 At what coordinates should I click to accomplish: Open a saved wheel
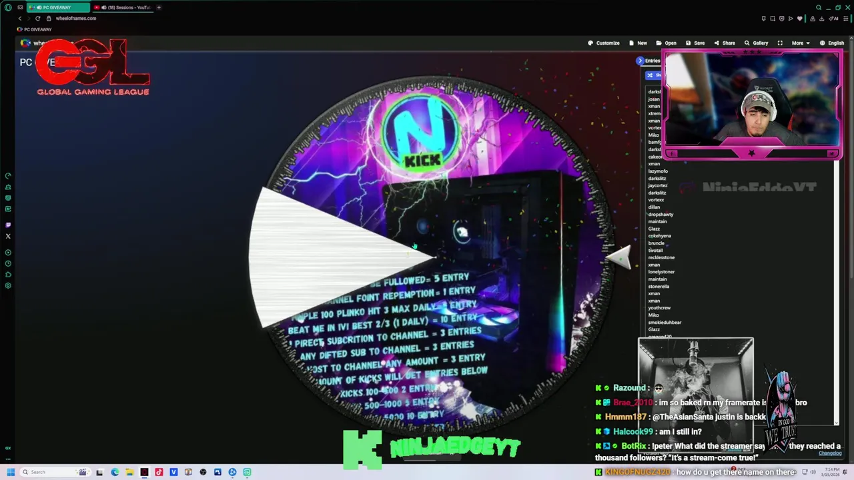click(x=667, y=43)
